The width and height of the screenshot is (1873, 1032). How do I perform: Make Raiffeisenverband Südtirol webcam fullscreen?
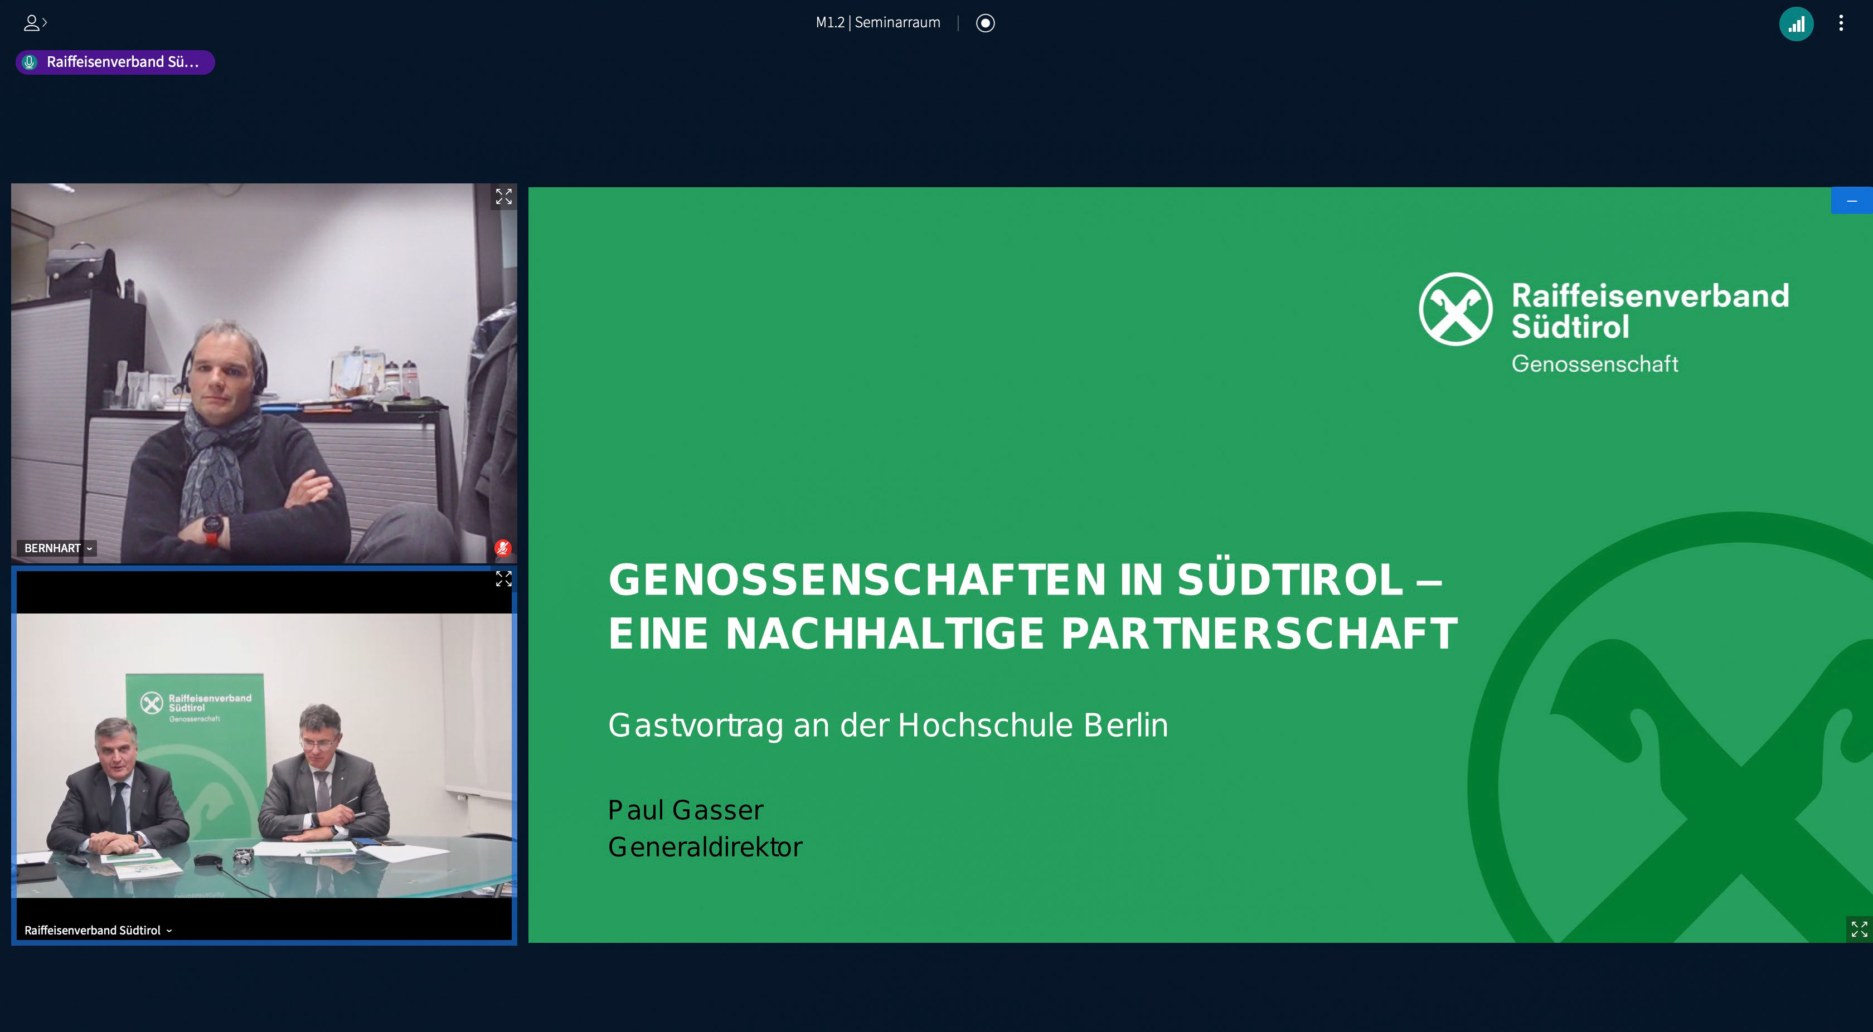[x=503, y=578]
